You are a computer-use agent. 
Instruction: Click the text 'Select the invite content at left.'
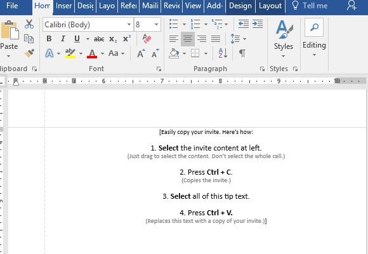[x=210, y=148]
